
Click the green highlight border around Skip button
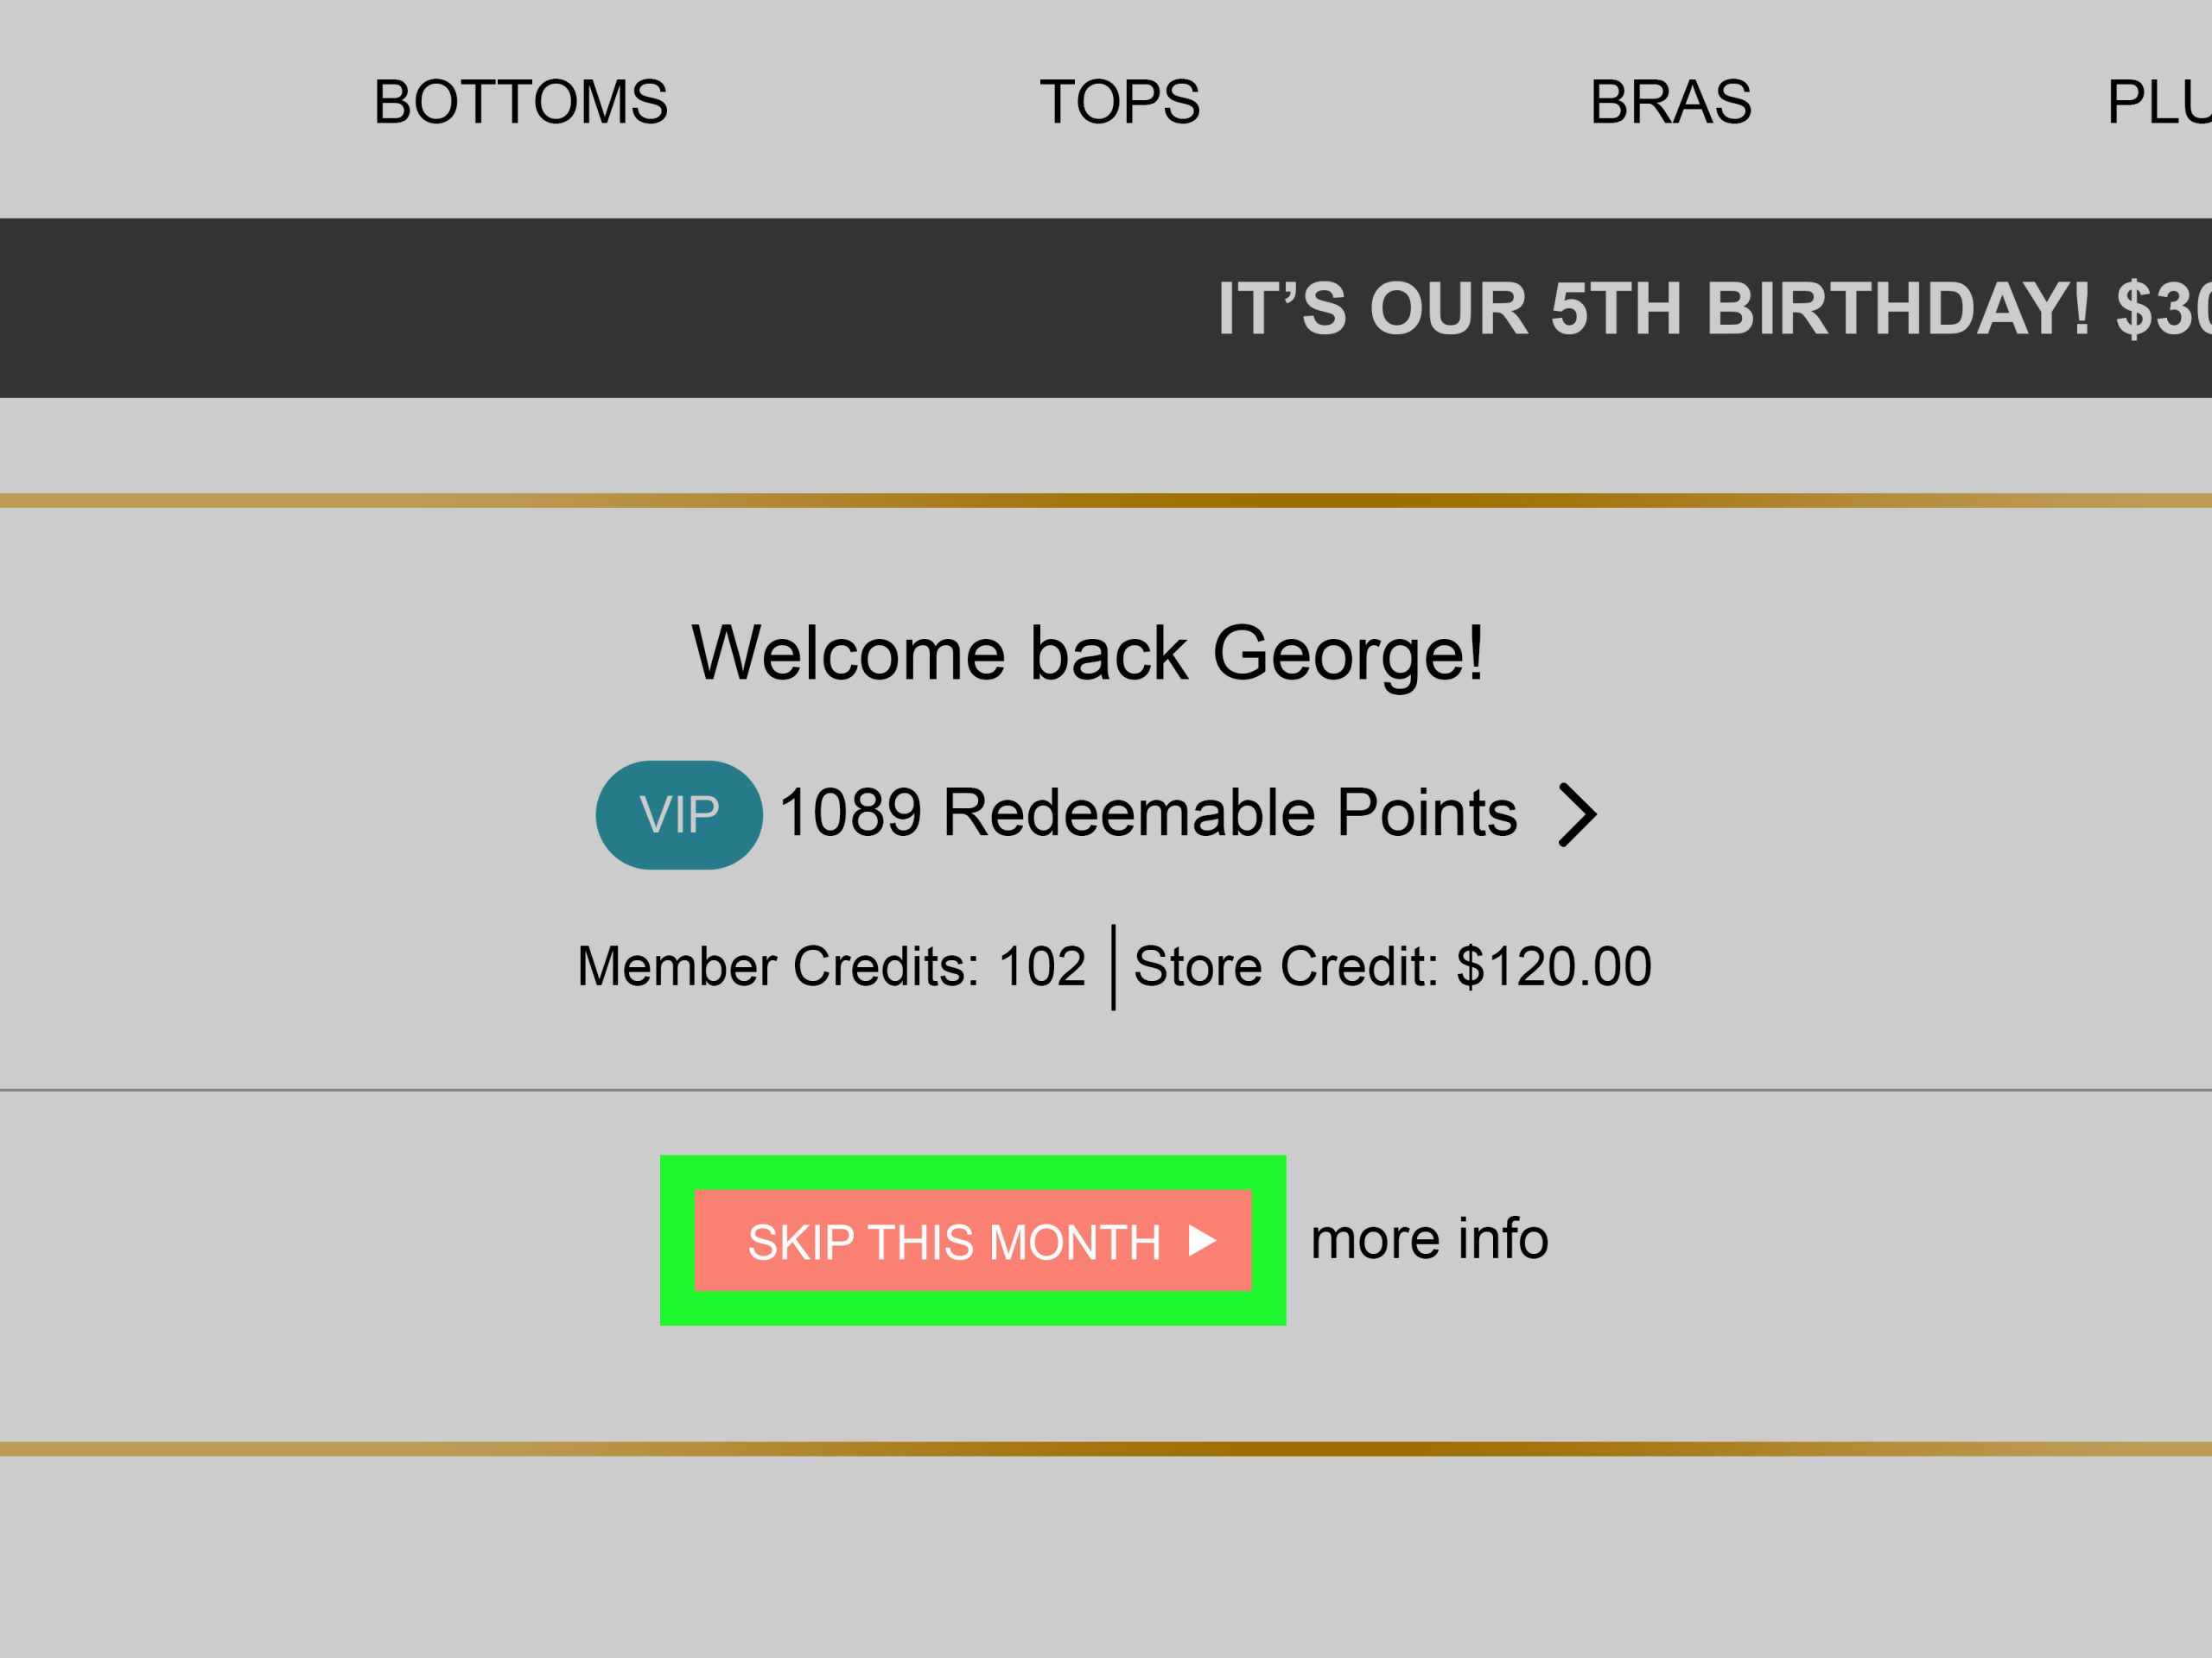[x=973, y=1171]
